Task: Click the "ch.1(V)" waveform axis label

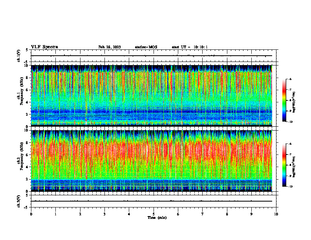Action: 19,56
